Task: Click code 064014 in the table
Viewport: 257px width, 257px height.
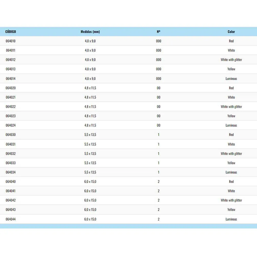Action: tap(11, 79)
